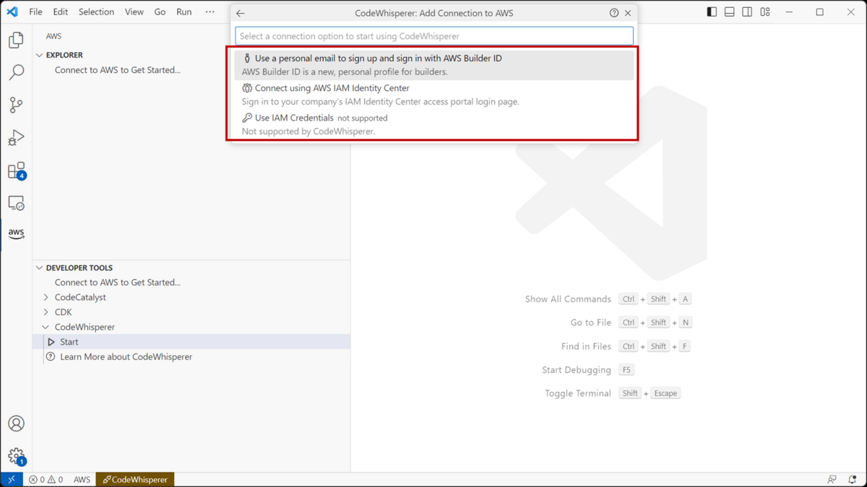Open the Source Control view icon
The width and height of the screenshot is (867, 487).
click(16, 105)
